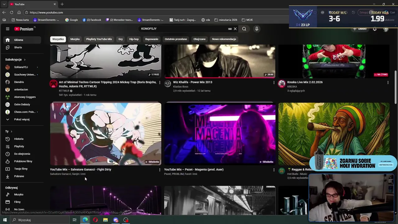Click the YouTube Premium logo
Viewport: 398px width, 224px height.
[24, 29]
